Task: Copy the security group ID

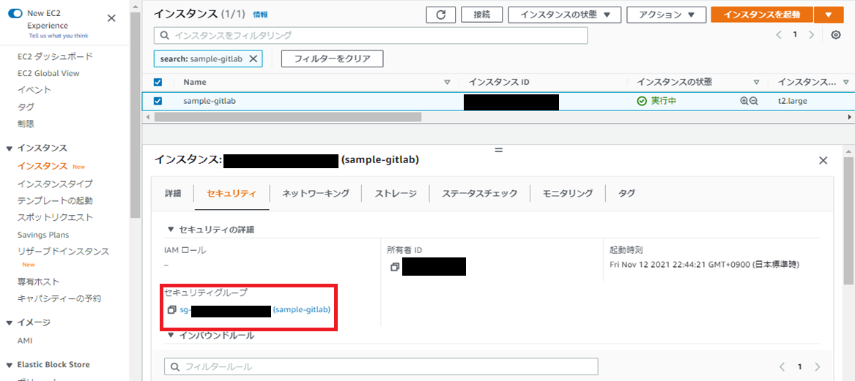Action: click(x=171, y=309)
